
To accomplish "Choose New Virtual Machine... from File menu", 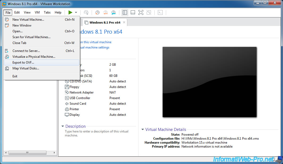I will click(x=41, y=20).
